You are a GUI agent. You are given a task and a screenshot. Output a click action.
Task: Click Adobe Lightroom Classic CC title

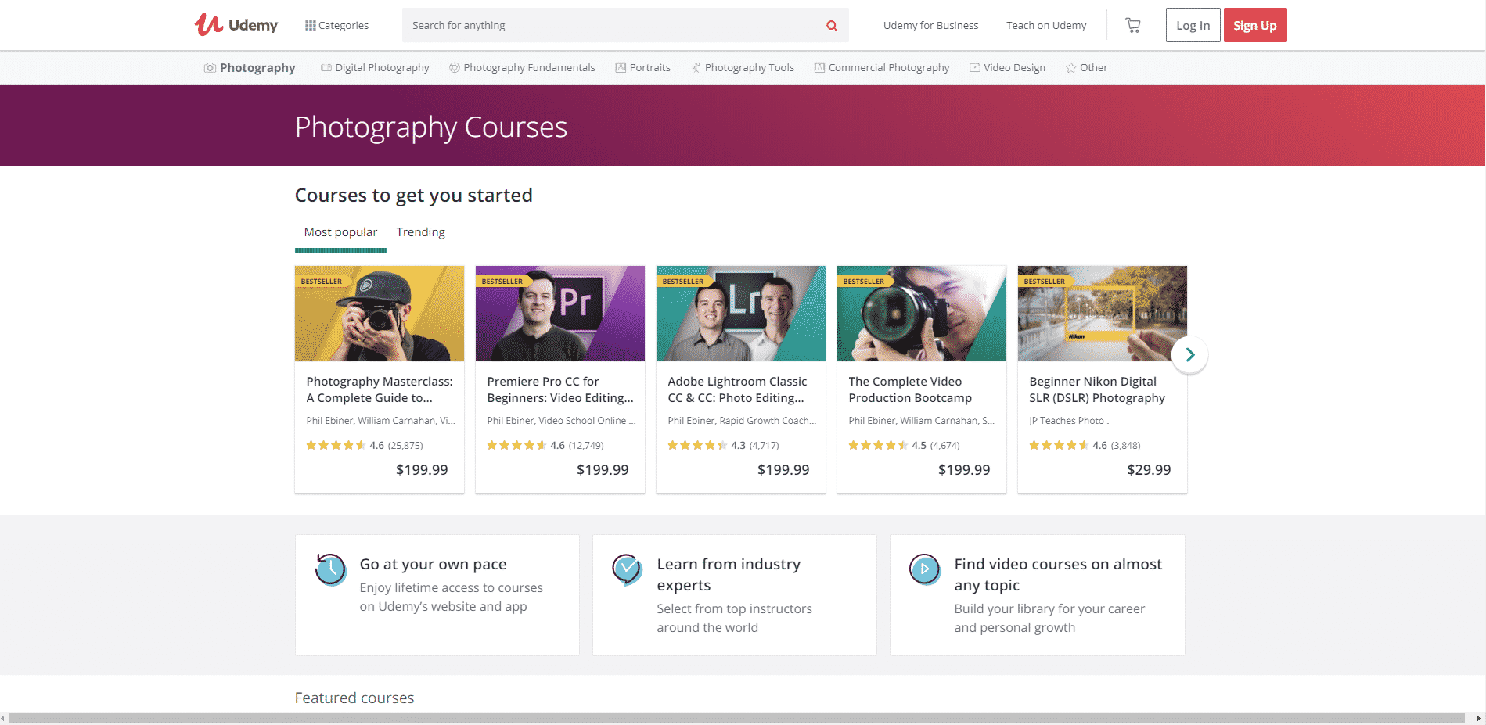pyautogui.click(x=737, y=389)
